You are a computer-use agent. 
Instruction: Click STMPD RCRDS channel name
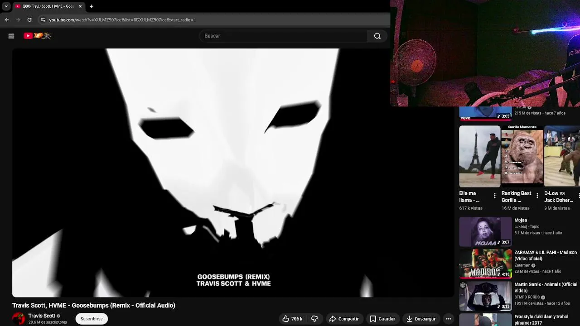pos(527,297)
